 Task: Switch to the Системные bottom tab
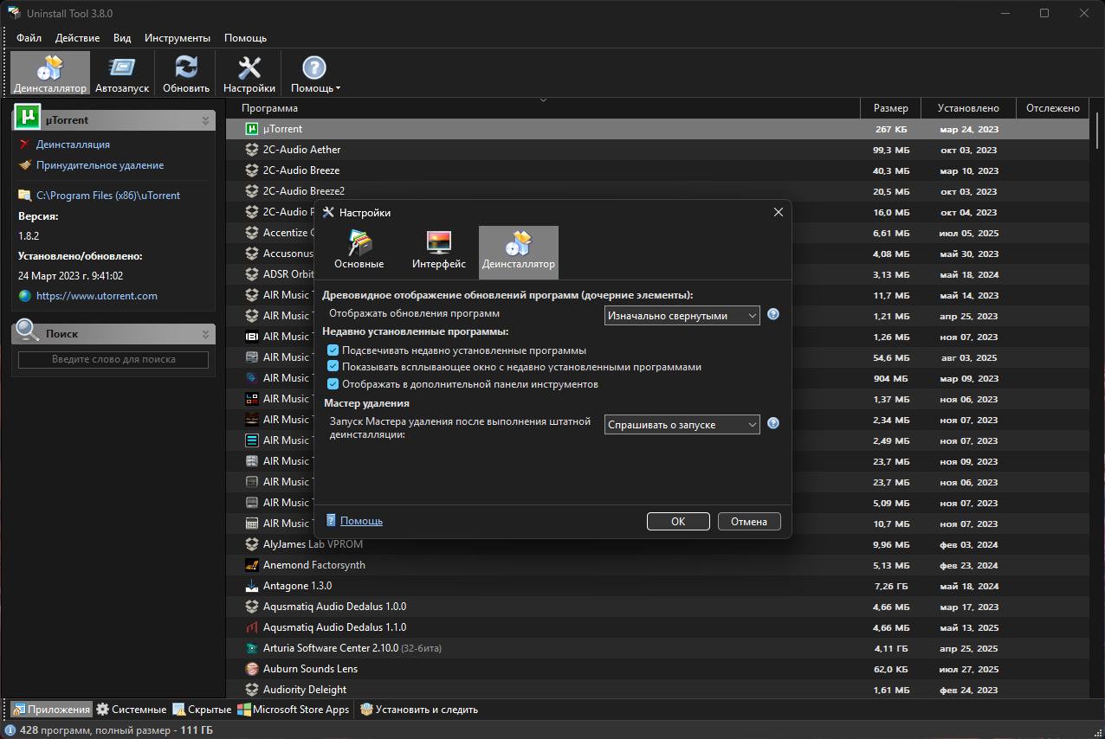click(131, 710)
